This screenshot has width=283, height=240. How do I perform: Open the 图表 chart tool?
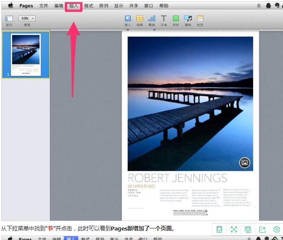pos(151,19)
